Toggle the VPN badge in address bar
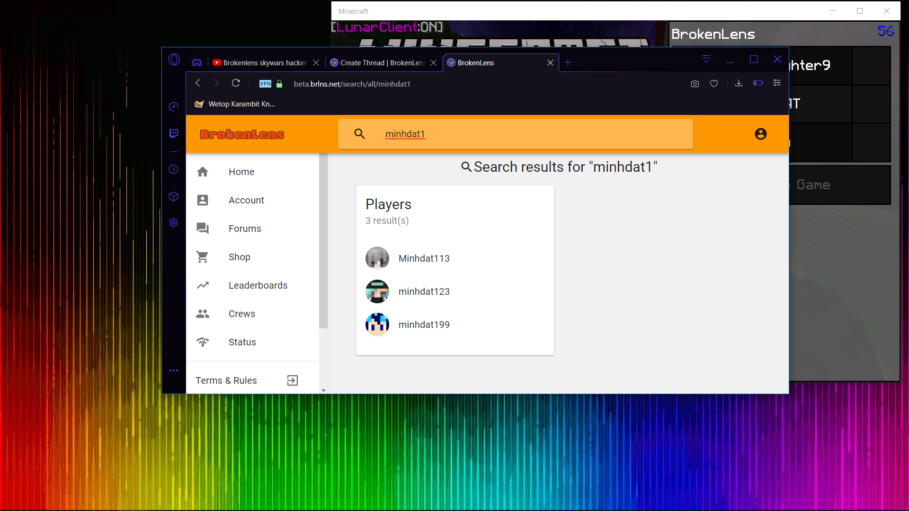The height and width of the screenshot is (511, 909). coord(265,84)
